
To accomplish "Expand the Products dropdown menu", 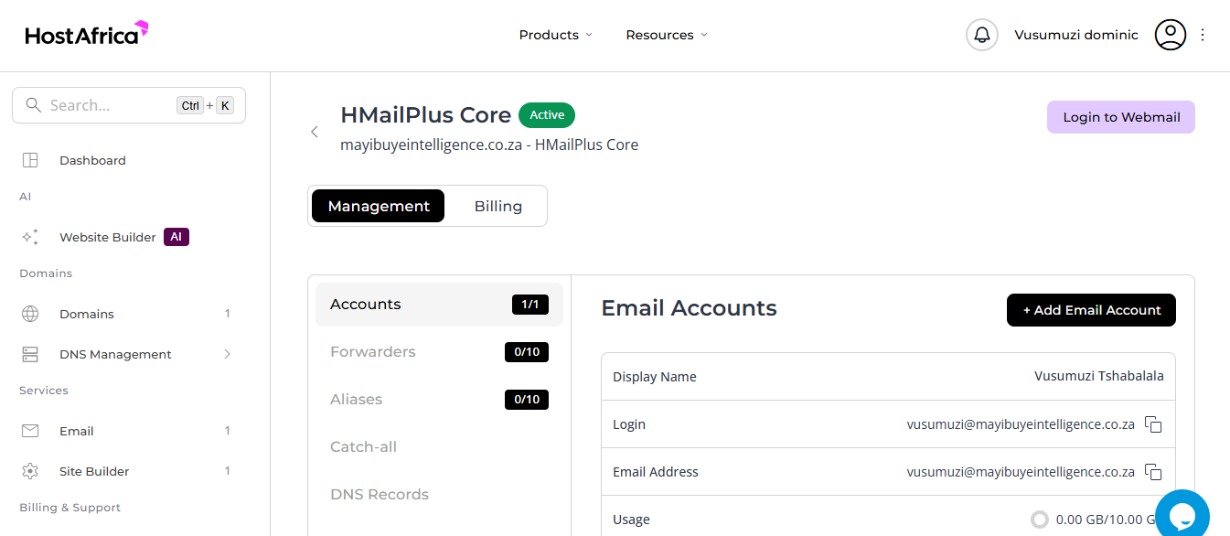I will 556,35.
